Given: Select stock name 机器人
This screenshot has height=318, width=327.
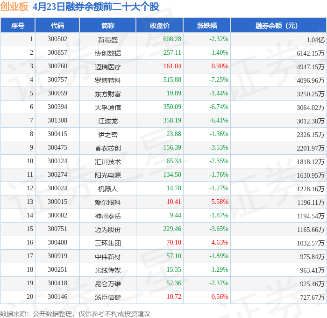Looking at the screenshot, I should pos(108,189).
